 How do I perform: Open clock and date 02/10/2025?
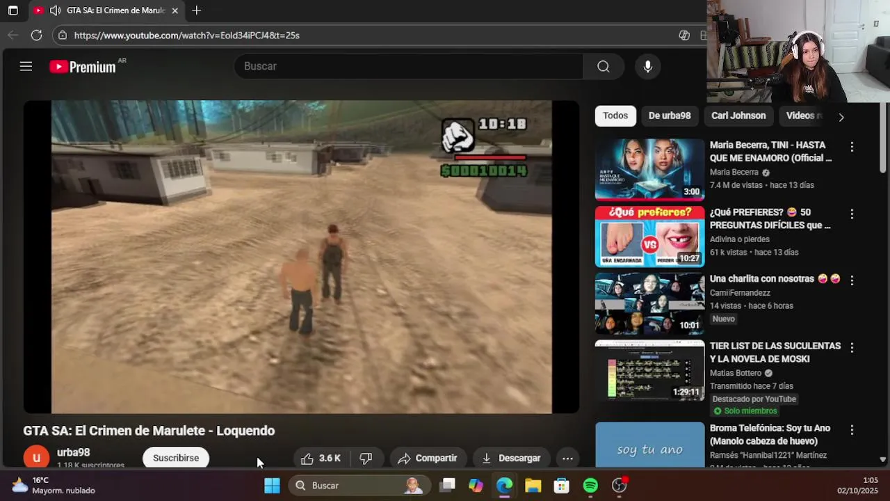click(858, 486)
